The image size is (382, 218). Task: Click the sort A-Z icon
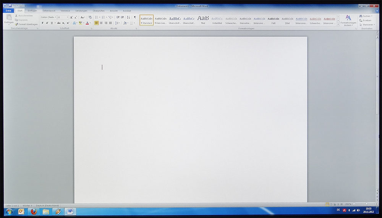[x=129, y=17]
